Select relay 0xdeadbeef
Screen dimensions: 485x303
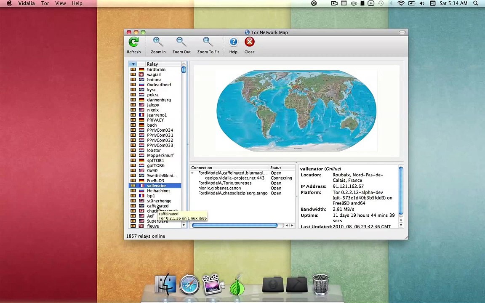click(155, 85)
